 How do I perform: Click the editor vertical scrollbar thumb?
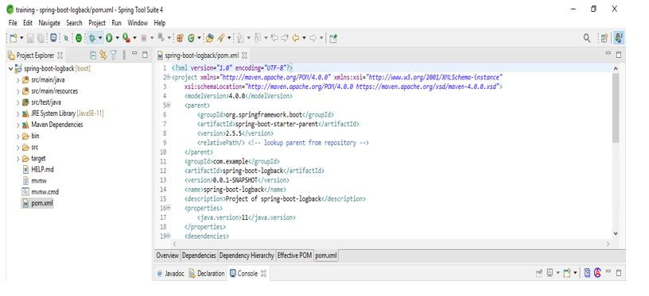click(616, 108)
